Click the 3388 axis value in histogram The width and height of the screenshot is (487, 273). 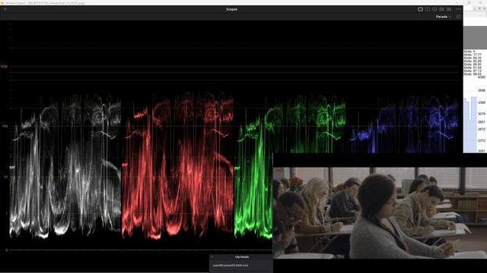pyautogui.click(x=482, y=102)
